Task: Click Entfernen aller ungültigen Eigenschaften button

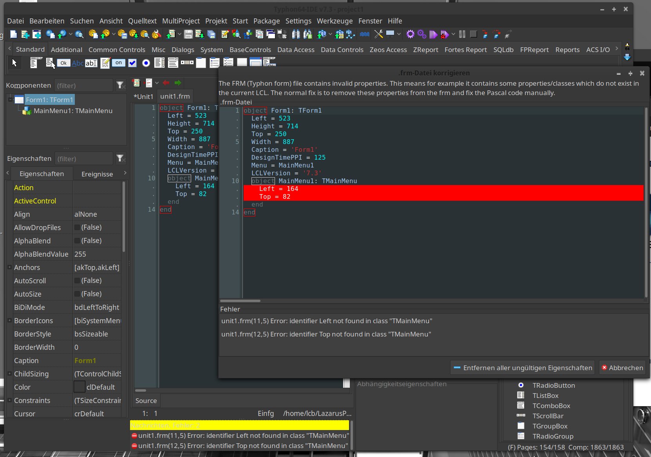Action: (x=523, y=368)
